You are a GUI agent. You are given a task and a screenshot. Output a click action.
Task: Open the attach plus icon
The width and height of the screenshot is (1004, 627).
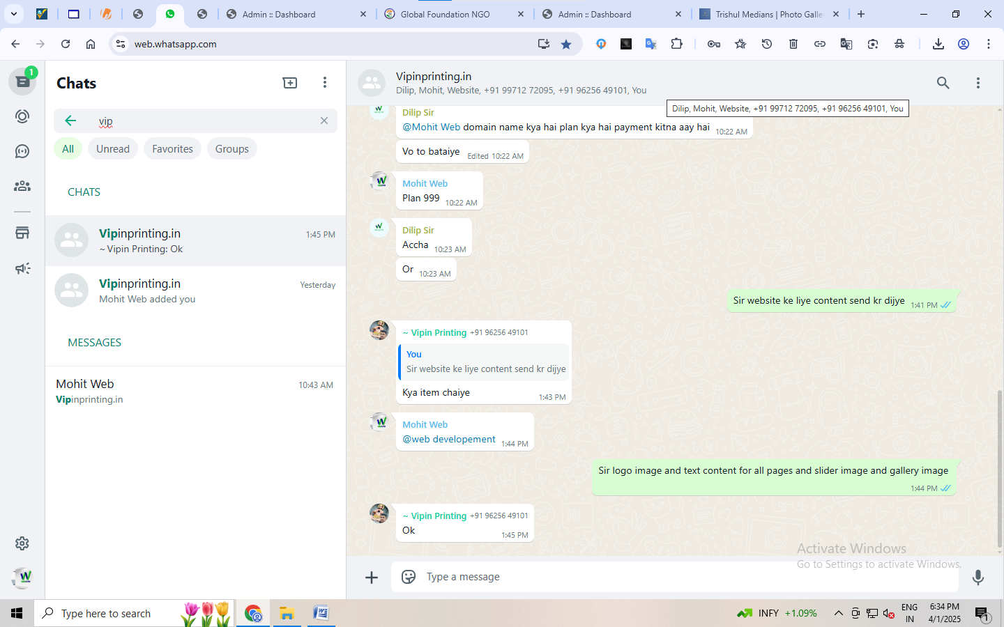click(372, 577)
